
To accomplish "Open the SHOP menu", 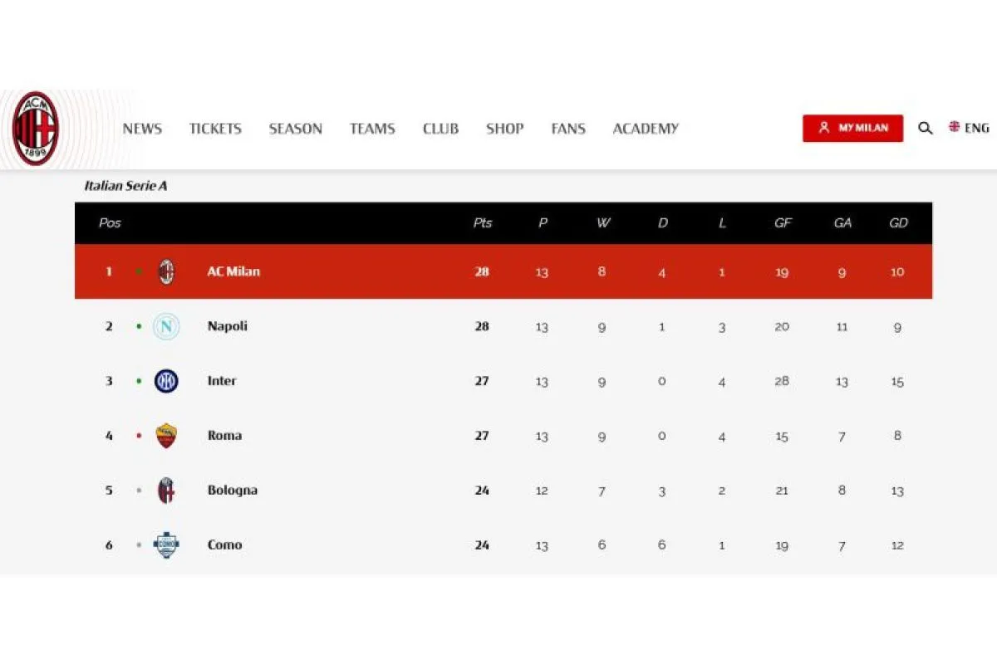I will 504,129.
